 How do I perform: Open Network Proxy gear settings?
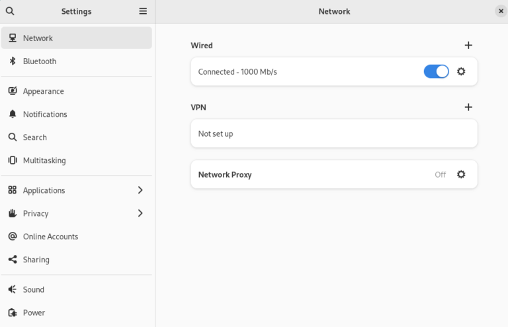(461, 174)
